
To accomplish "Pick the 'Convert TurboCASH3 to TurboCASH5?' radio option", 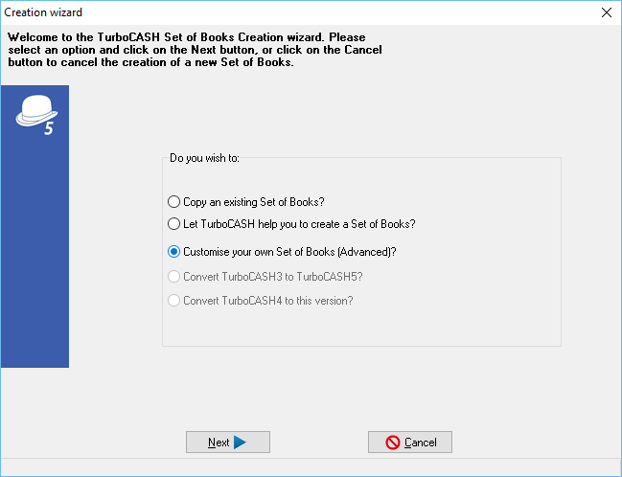I will tap(173, 277).
